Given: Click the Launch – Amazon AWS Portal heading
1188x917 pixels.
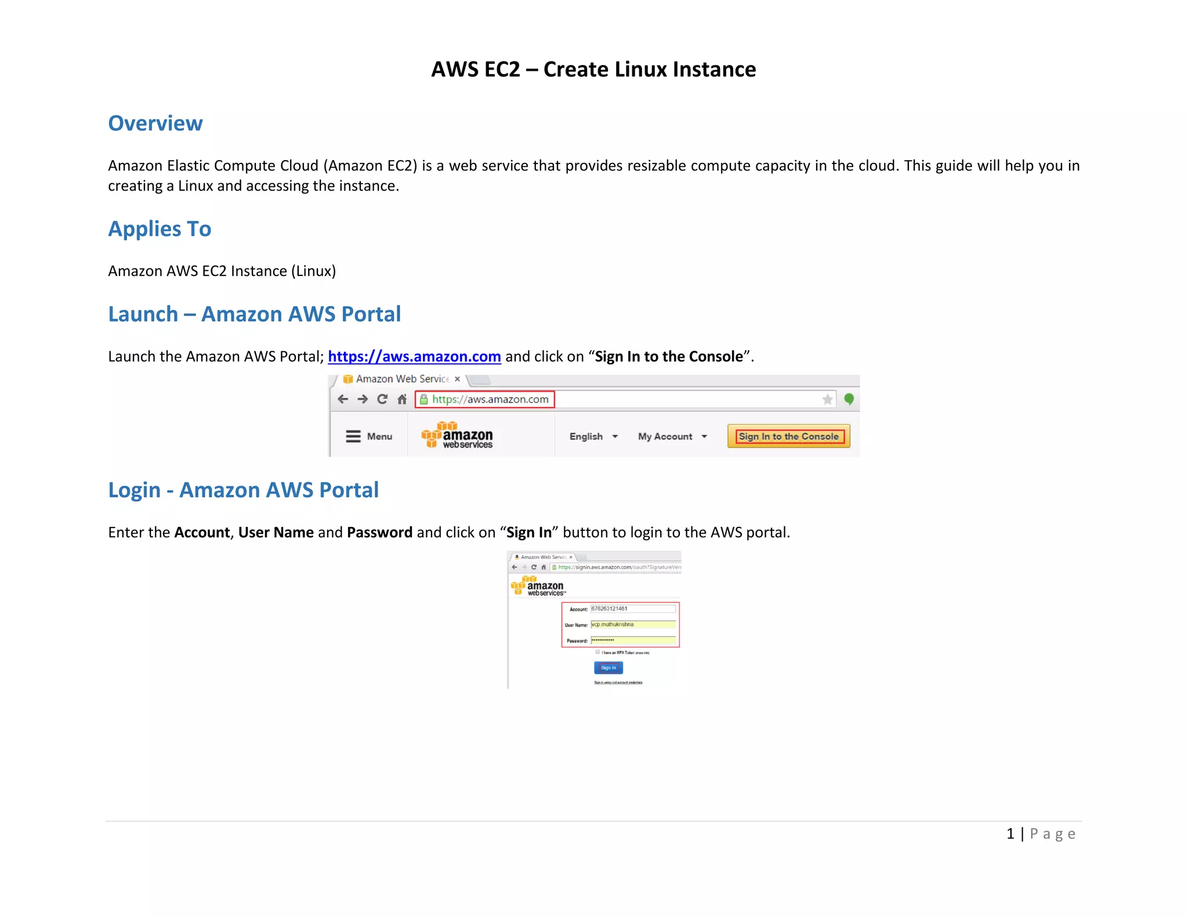Looking at the screenshot, I should (255, 314).
